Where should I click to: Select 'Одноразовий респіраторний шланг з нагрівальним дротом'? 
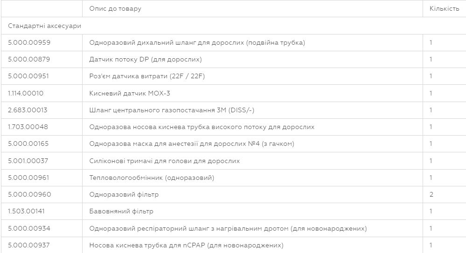(228, 229)
